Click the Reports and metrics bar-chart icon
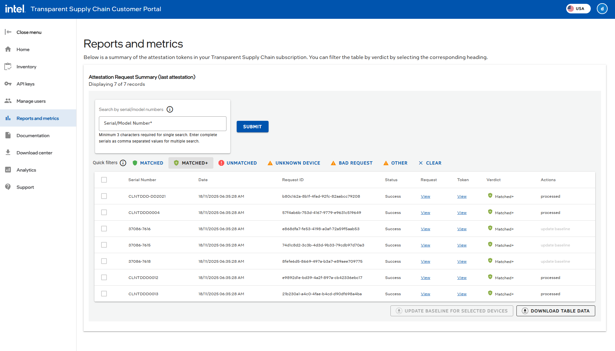This screenshot has width=615, height=351. point(8,118)
